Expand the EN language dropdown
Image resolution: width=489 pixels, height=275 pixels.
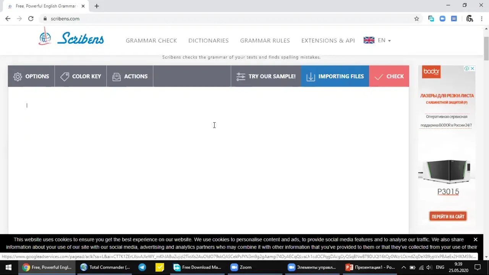tap(384, 40)
